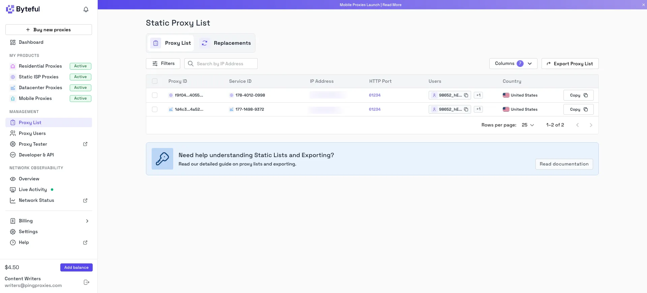Image resolution: width=647 pixels, height=293 pixels.
Task: Go to previous page of proxies
Action: [577, 125]
